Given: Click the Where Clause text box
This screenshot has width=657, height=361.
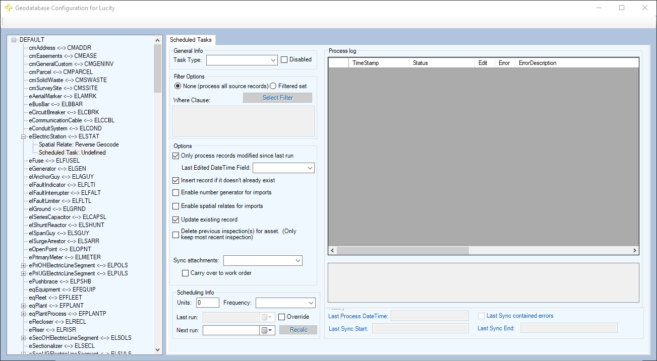Looking at the screenshot, I should pyautogui.click(x=244, y=121).
